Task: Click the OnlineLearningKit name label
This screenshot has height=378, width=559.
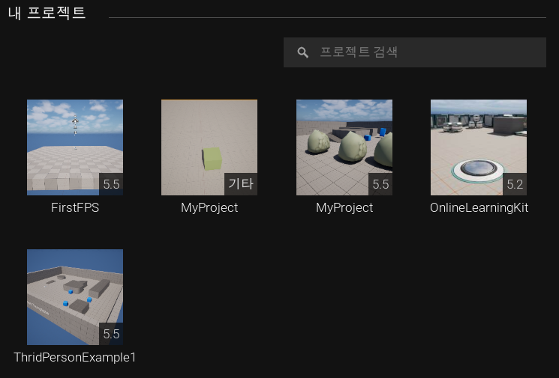Action: pyautogui.click(x=479, y=207)
